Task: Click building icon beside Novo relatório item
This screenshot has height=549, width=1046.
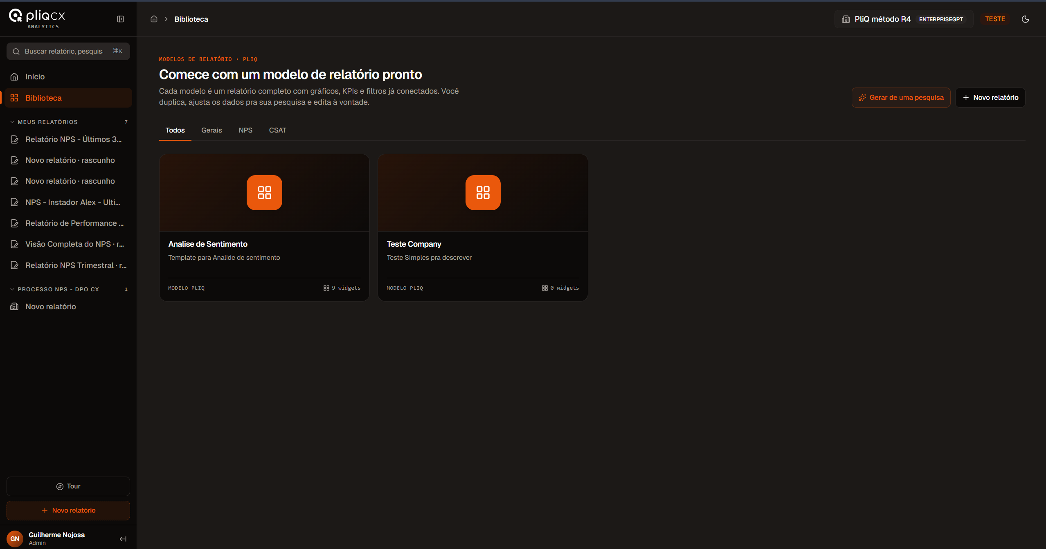Action: click(x=14, y=306)
